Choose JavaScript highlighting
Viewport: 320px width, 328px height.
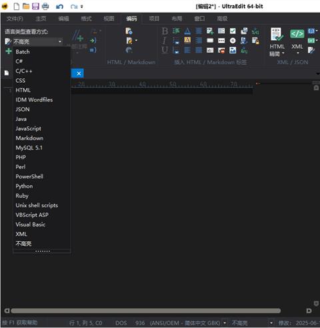tap(42, 128)
